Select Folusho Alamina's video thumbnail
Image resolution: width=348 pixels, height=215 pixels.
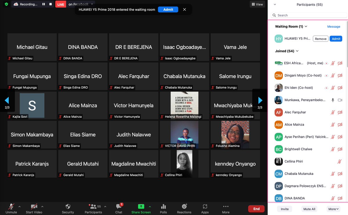click(235, 135)
